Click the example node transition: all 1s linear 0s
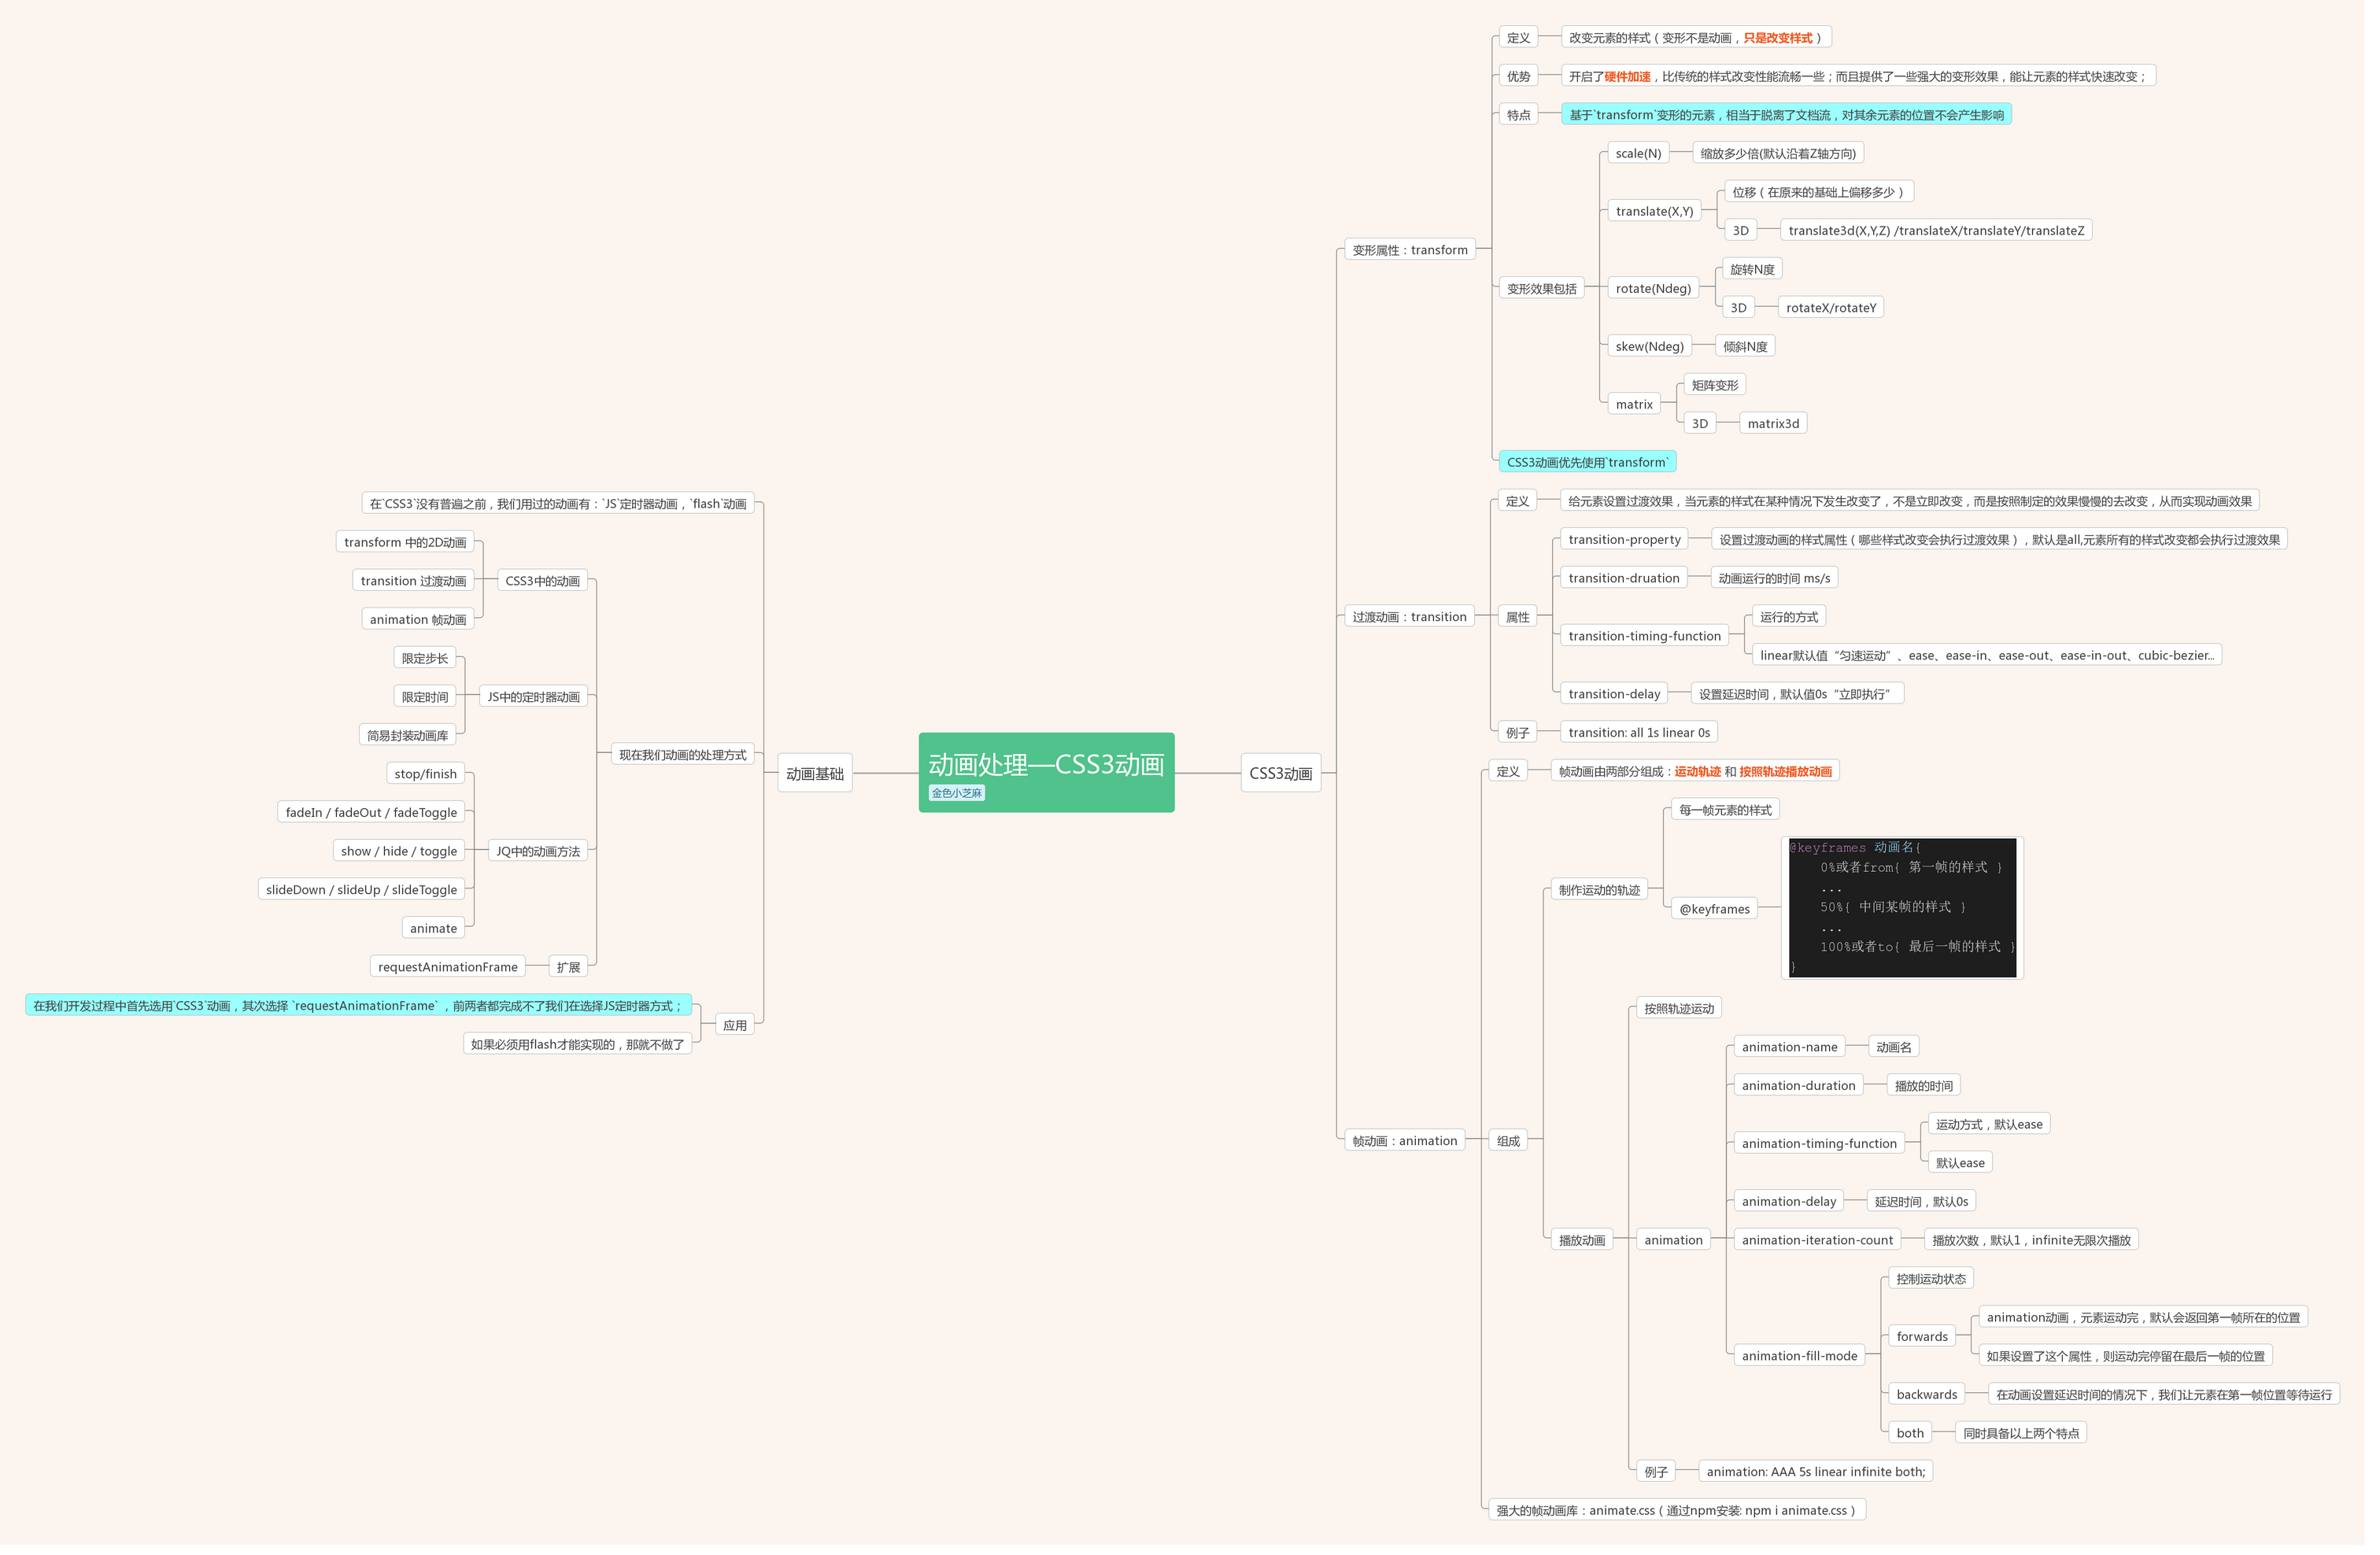The width and height of the screenshot is (2380, 1555). tap(1638, 733)
